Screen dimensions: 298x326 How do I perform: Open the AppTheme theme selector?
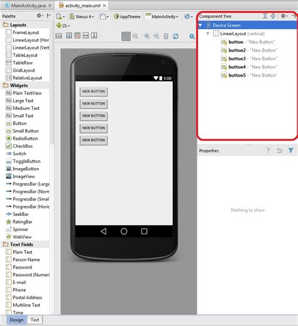(127, 16)
